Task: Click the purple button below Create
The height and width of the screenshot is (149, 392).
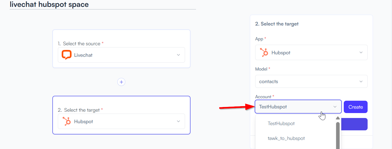Action: point(354,124)
